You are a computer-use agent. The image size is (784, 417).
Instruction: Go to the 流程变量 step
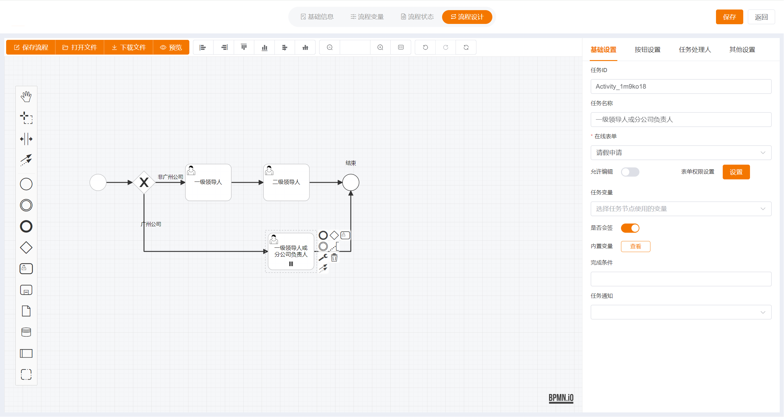pos(367,17)
